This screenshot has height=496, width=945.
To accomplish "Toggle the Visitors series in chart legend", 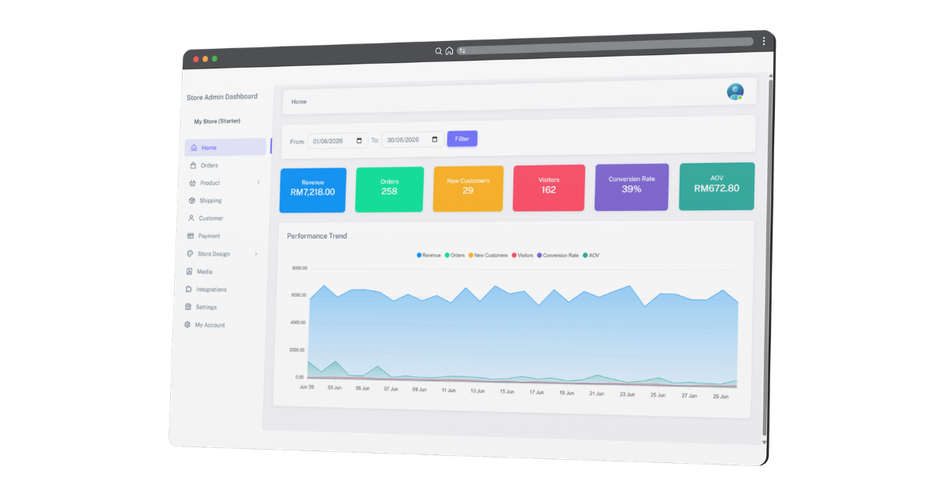I will click(x=523, y=255).
